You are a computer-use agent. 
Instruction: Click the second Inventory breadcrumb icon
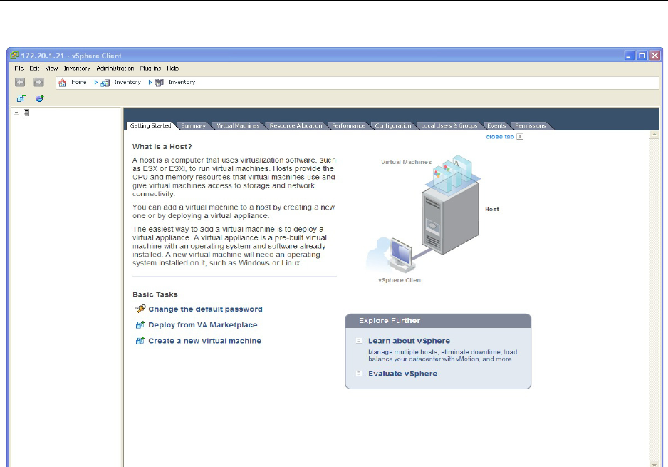[160, 83]
